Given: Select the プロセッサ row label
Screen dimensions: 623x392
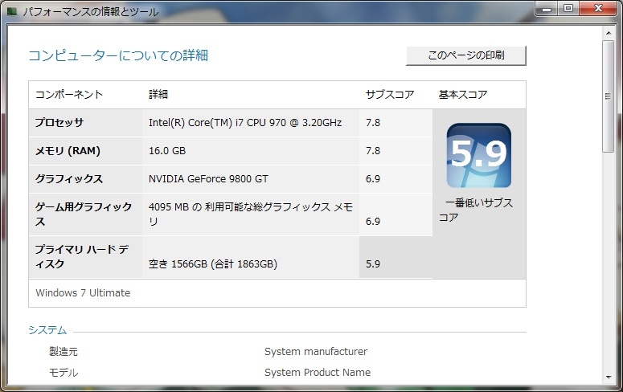Looking at the screenshot, I should pyautogui.click(x=59, y=123).
